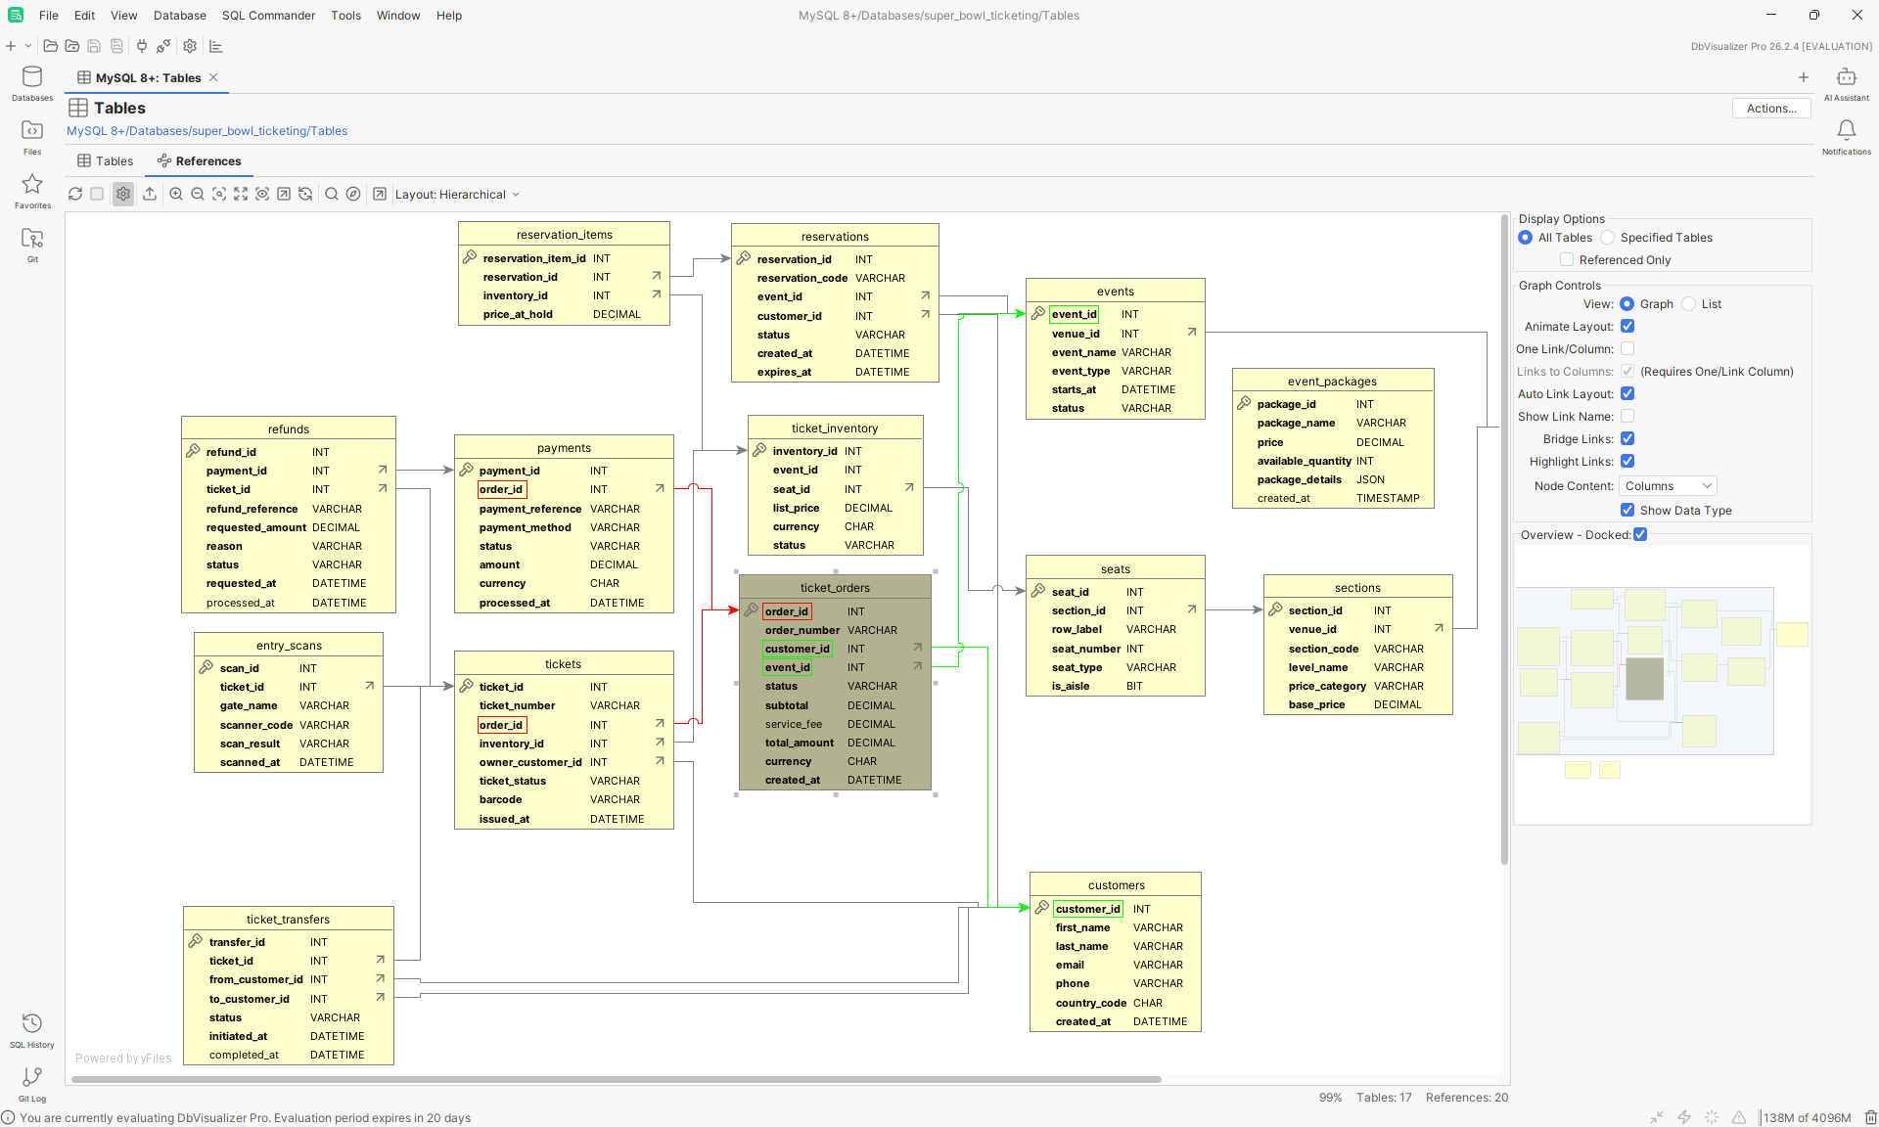
Task: Click the graph's vertical scrollbar
Action: 1504,539
